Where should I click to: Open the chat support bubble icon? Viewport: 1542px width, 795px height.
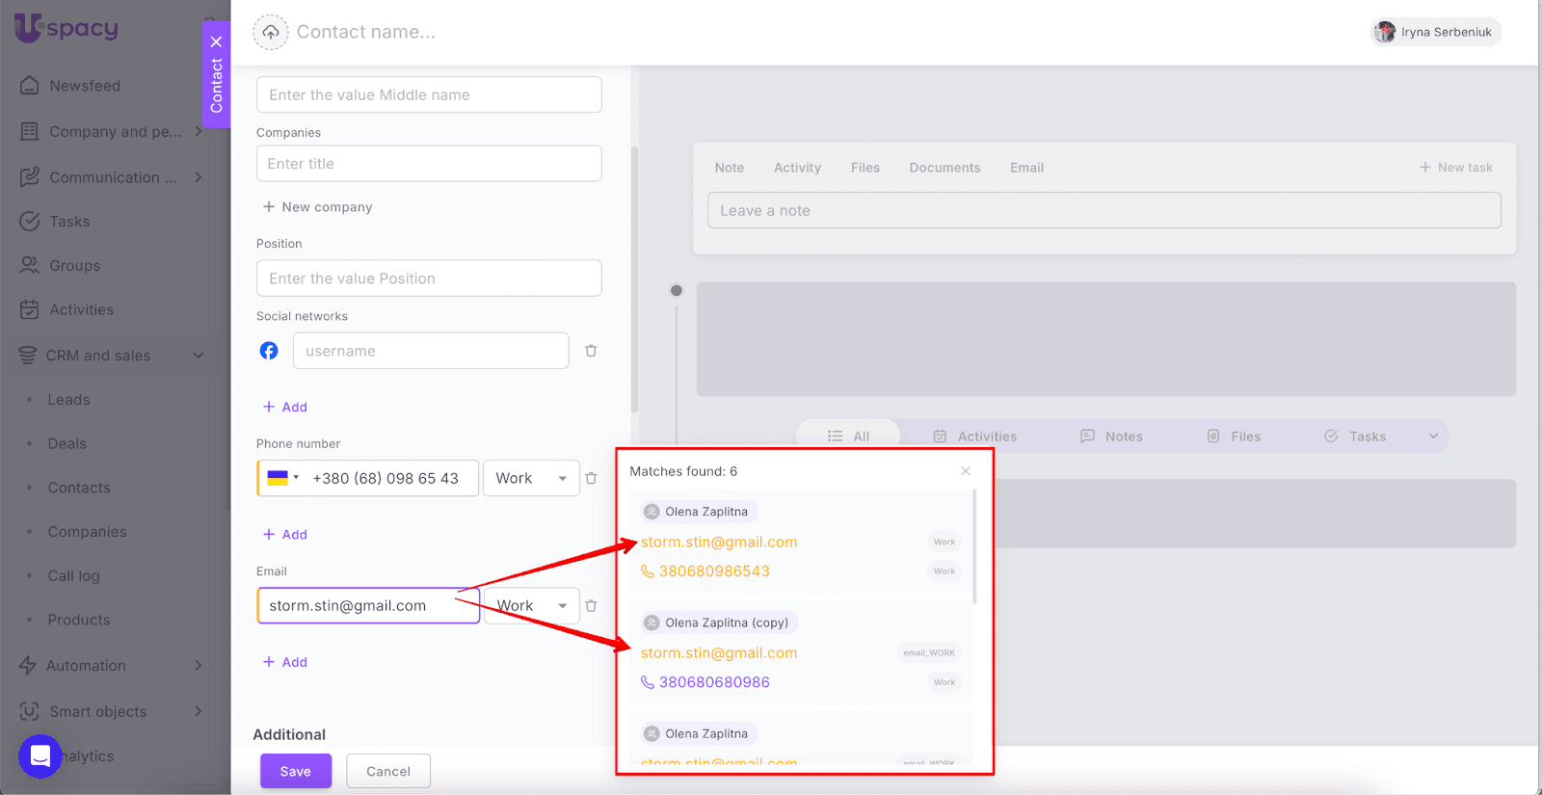click(x=40, y=755)
